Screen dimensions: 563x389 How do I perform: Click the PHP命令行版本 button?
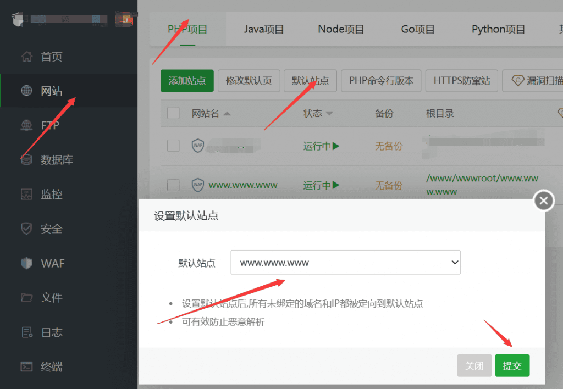pos(381,81)
